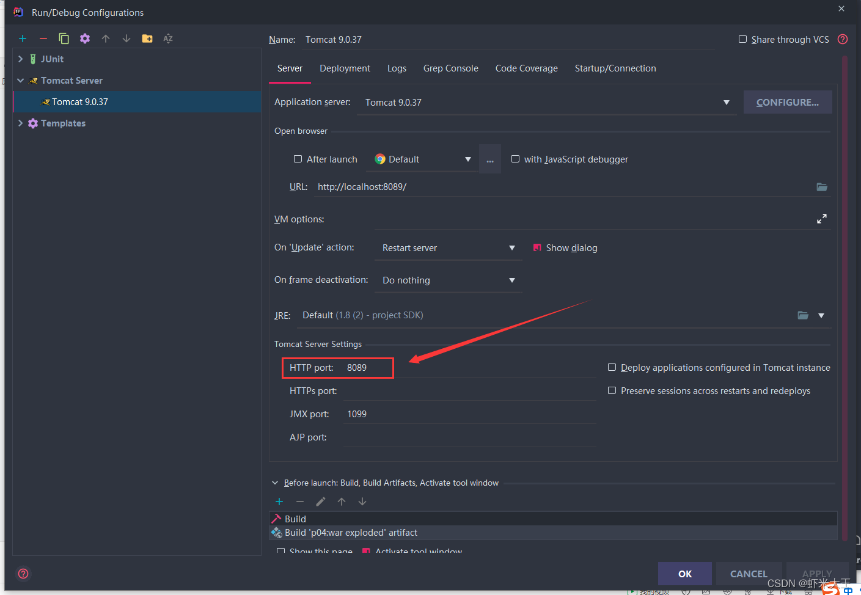This screenshot has height=595, width=861.
Task: Open the Startup/Connection tab
Action: click(615, 68)
